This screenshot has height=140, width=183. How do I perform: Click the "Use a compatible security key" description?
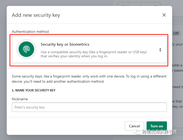click(x=94, y=54)
